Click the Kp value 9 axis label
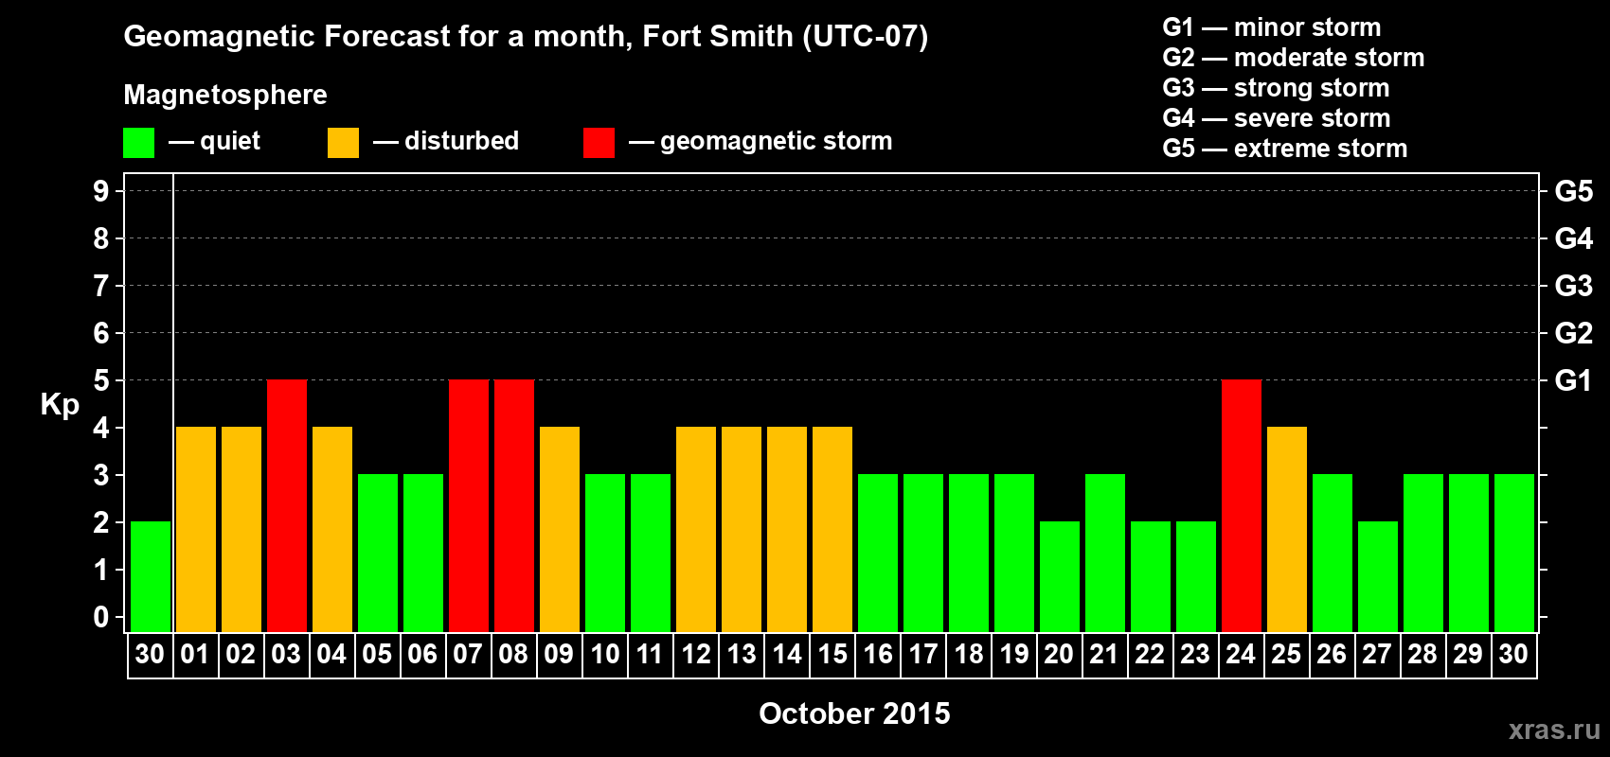Image resolution: width=1610 pixels, height=757 pixels. click(x=101, y=191)
